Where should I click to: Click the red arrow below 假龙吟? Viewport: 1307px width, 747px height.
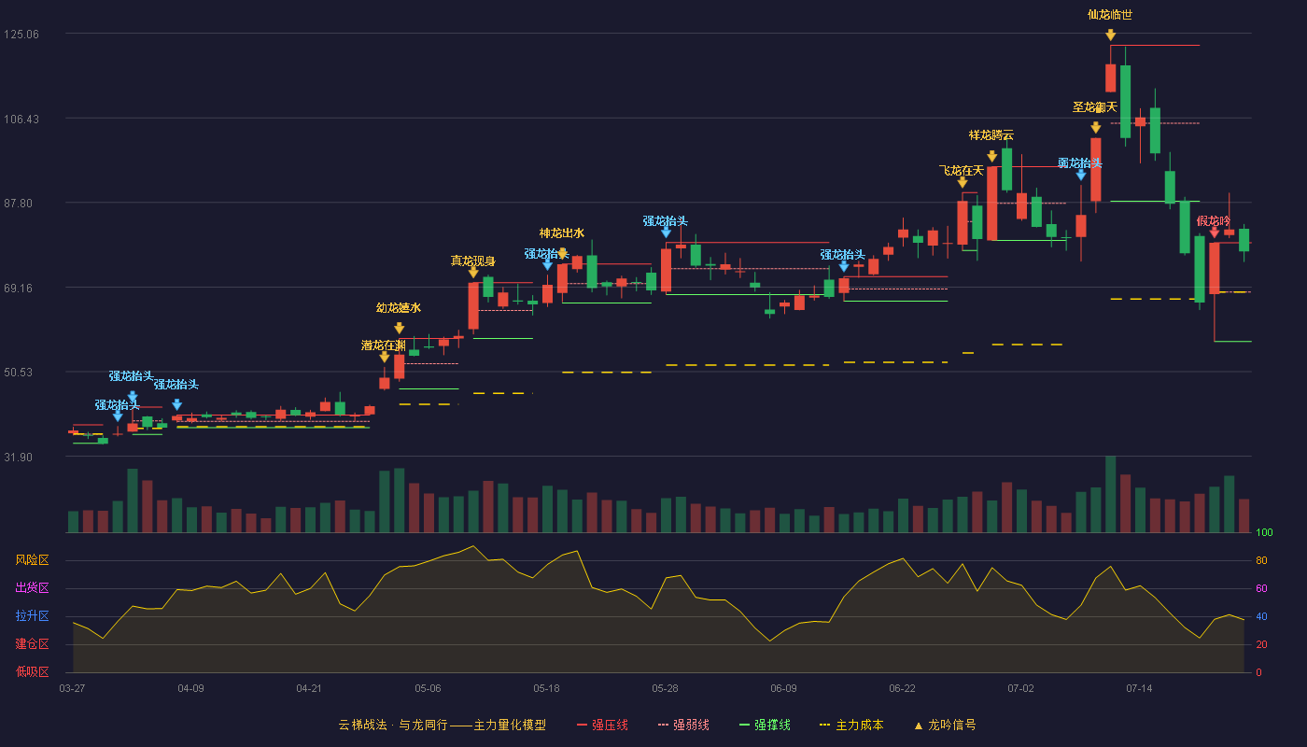1215,233
